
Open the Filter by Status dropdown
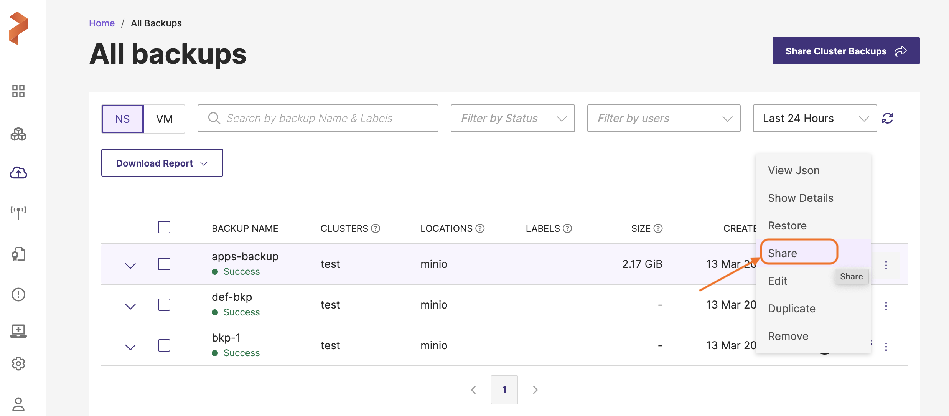click(x=512, y=118)
